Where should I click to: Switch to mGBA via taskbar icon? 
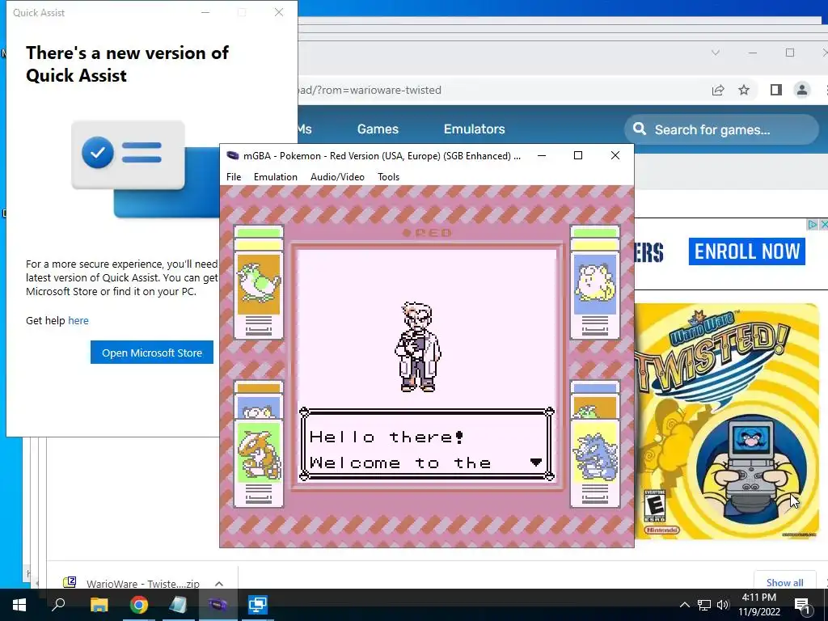click(x=218, y=605)
